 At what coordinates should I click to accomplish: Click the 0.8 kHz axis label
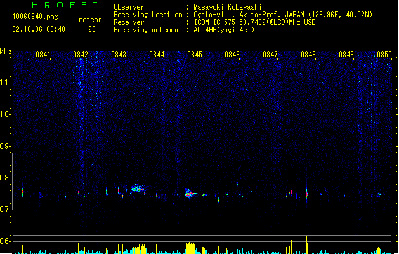point(5,178)
